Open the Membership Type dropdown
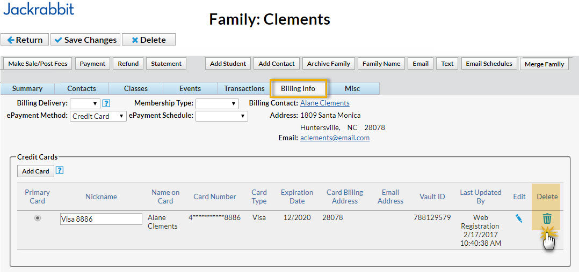Screen dimensions: 579x272 pyautogui.click(x=217, y=103)
